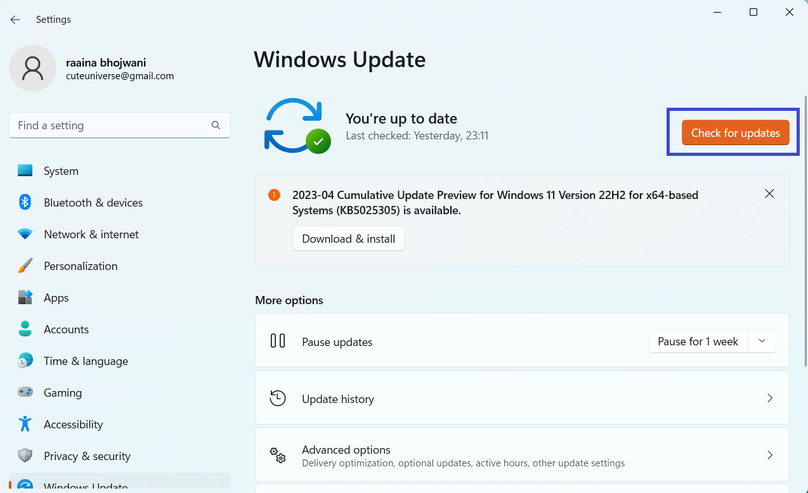Select Windows Update in the sidebar

pyautogui.click(x=86, y=485)
